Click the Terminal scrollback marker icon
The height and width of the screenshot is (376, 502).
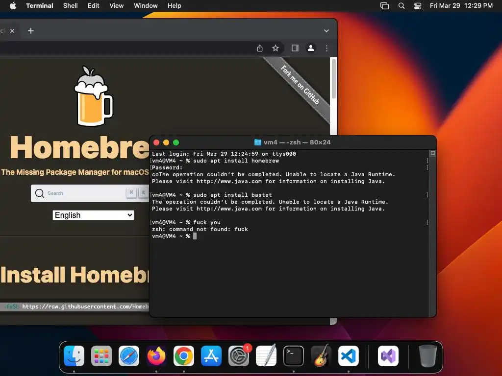point(432,153)
